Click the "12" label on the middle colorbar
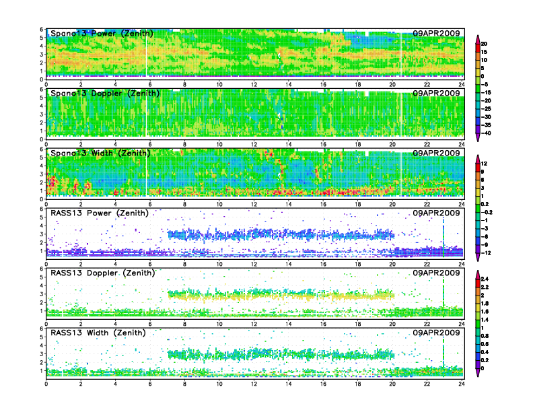Screen dimensions: 533x412 (x=484, y=164)
